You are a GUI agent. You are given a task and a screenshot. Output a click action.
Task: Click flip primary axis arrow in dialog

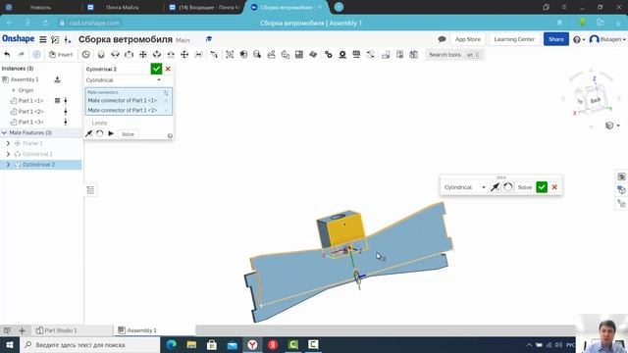[x=89, y=133]
